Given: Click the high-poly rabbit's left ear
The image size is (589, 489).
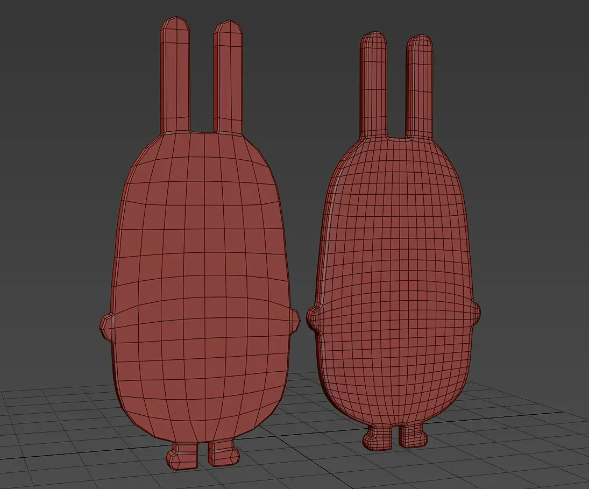Looking at the screenshot, I should (x=374, y=85).
